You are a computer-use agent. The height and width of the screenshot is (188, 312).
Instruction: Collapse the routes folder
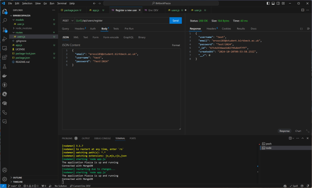point(14,32)
